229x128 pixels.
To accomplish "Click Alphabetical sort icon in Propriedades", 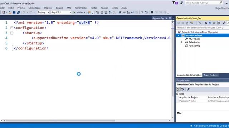I will (183, 89).
